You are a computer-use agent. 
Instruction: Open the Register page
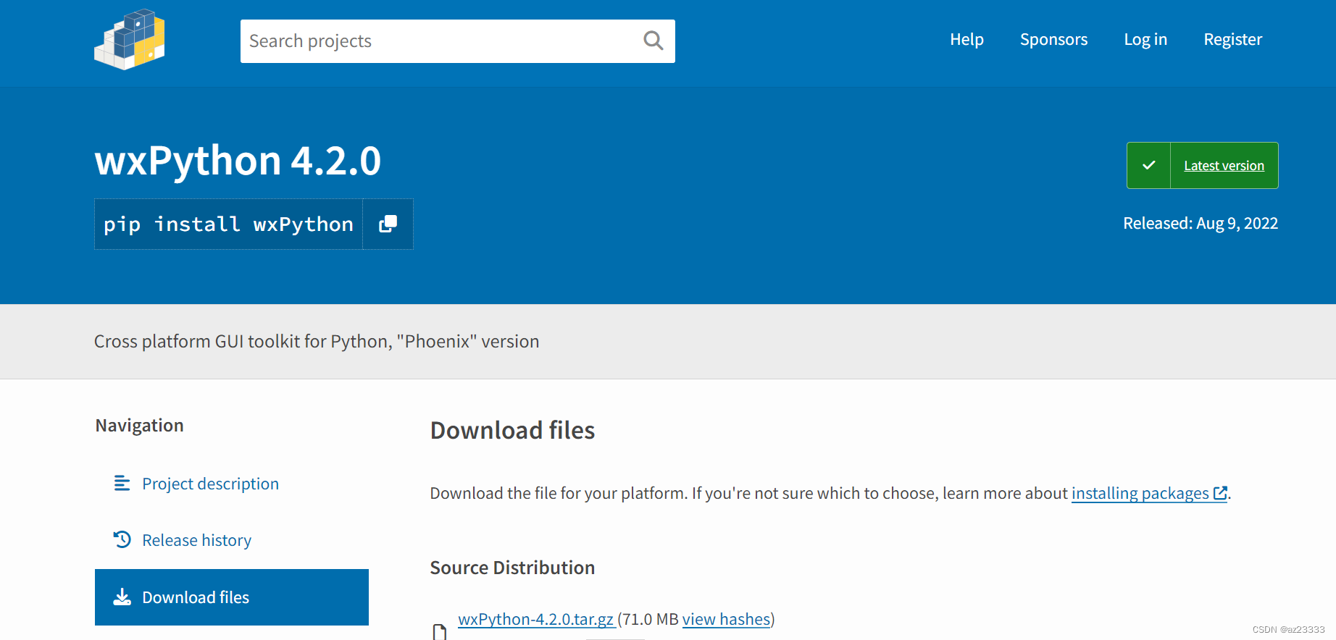[x=1232, y=40]
